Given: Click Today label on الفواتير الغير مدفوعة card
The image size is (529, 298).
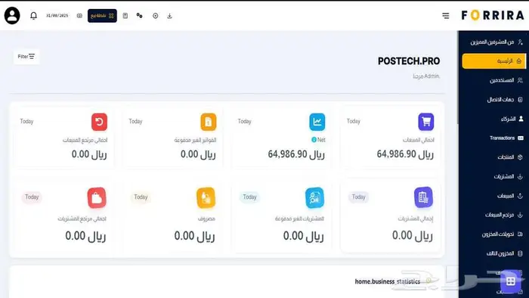Looking at the screenshot, I should pos(135,121).
